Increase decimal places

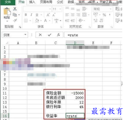pyautogui.click(x=95, y=21)
